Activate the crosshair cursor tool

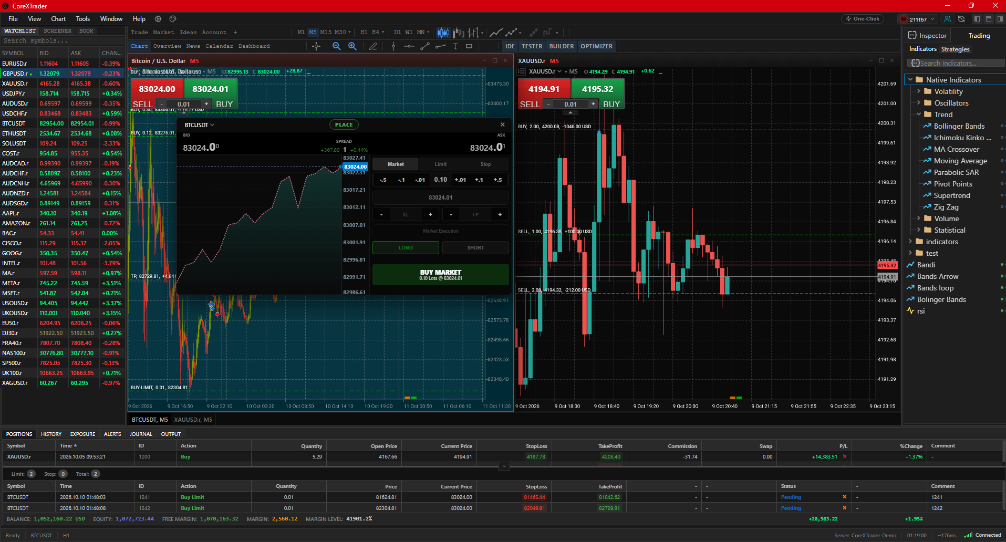tap(316, 46)
